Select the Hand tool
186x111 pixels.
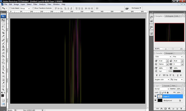click(x=3, y=86)
